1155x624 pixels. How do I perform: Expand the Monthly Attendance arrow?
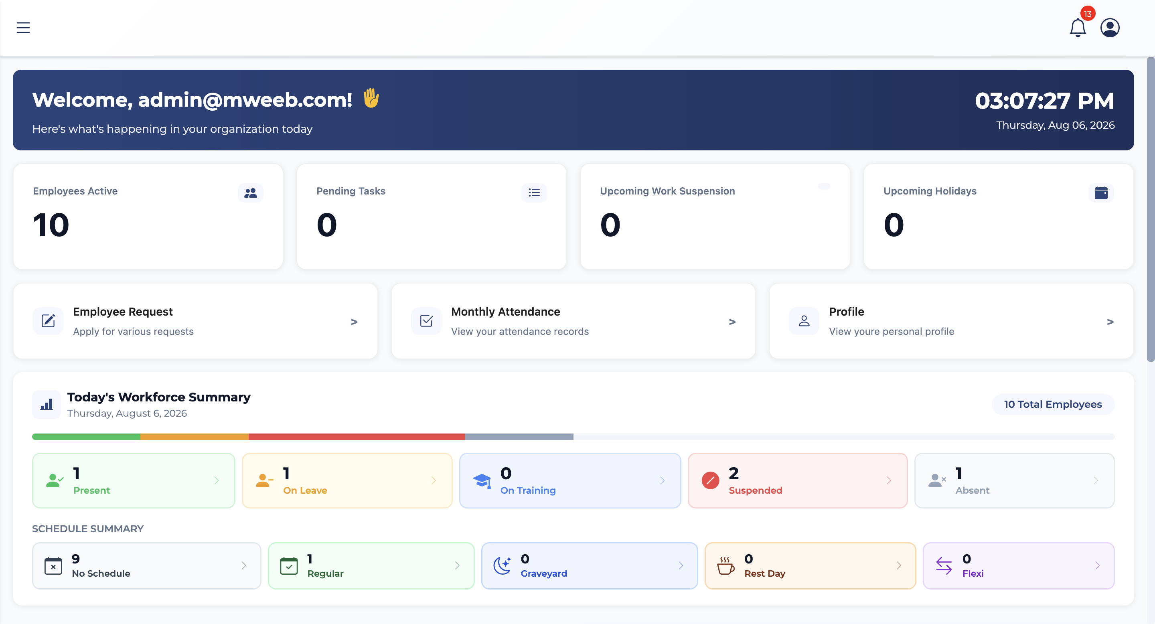(x=732, y=322)
